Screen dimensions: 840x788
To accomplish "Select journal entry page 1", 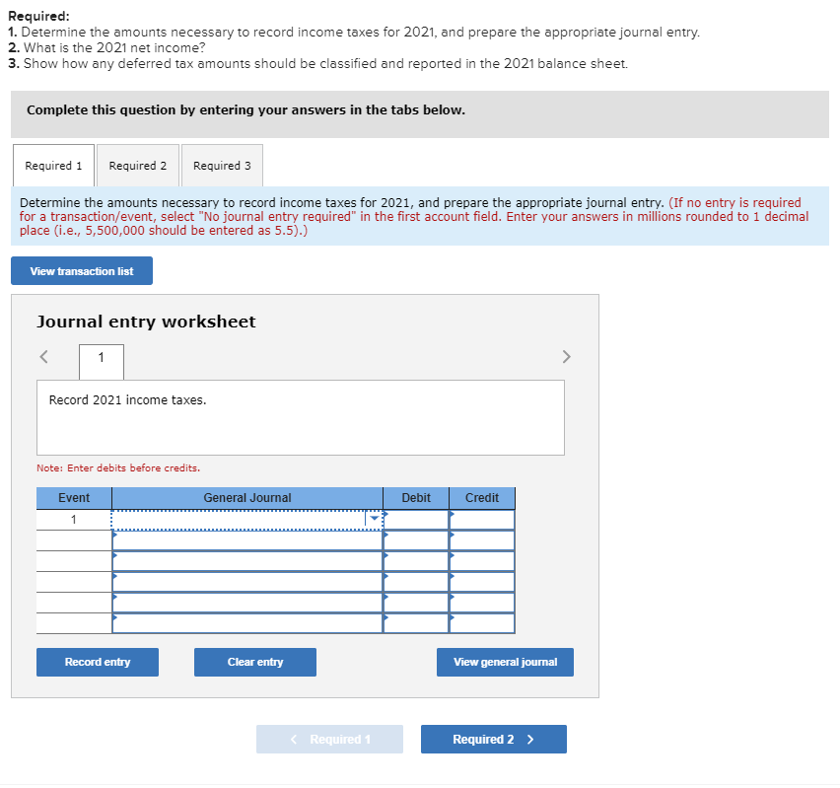I will pos(101,362).
